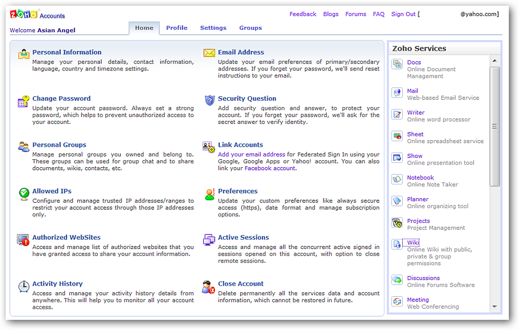Image resolution: width=519 pixels, height=330 pixels.
Task: Click the services scrollbar up arrow
Action: (x=495, y=61)
